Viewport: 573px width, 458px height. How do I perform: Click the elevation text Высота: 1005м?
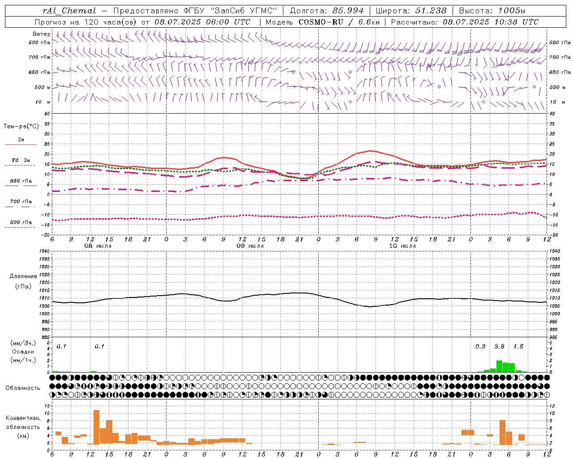(492, 11)
